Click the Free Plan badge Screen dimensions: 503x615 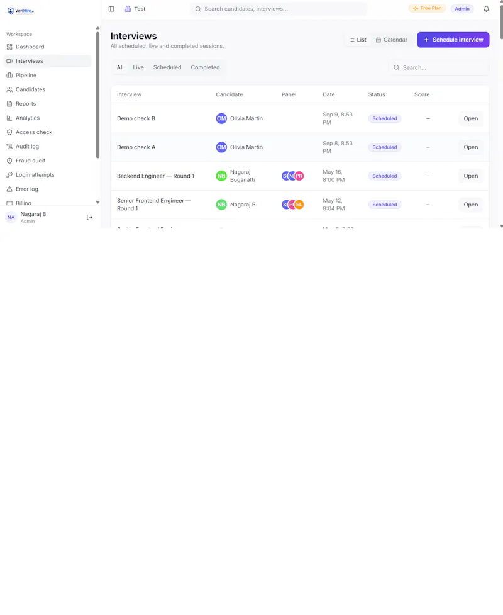[x=427, y=8]
